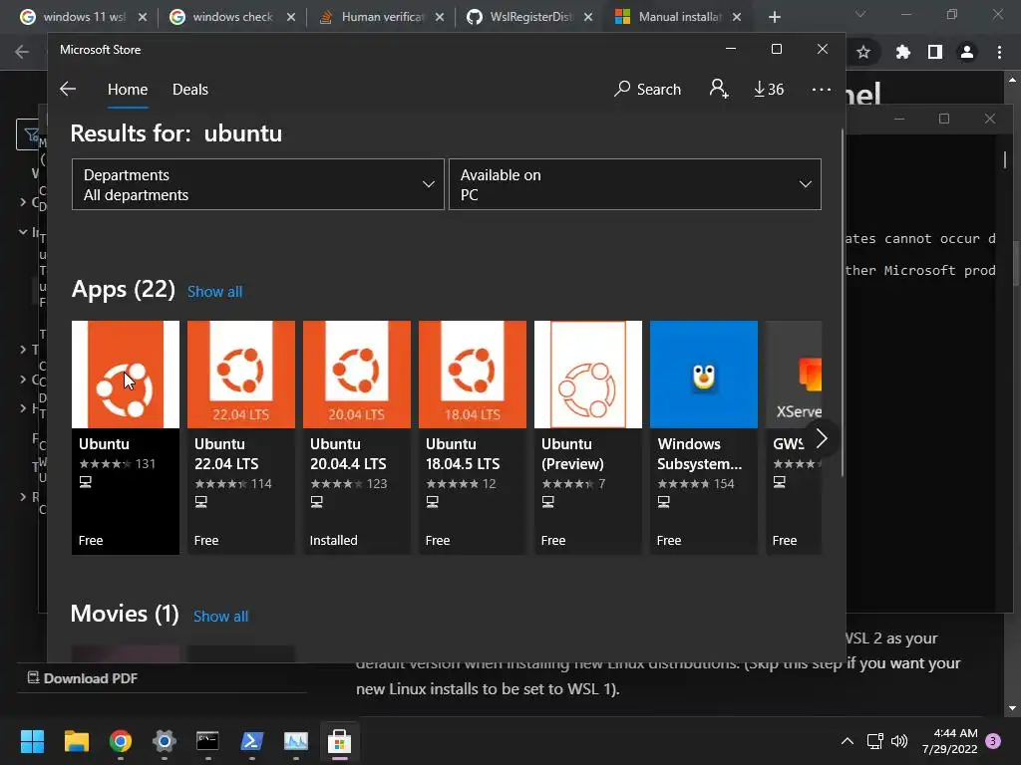Show hidden system tray icons
The height and width of the screenshot is (765, 1021).
click(848, 741)
